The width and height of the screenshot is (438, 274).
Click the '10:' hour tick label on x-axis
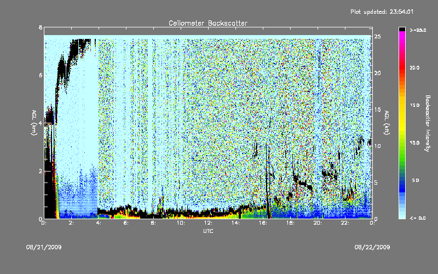pyautogui.click(x=181, y=223)
